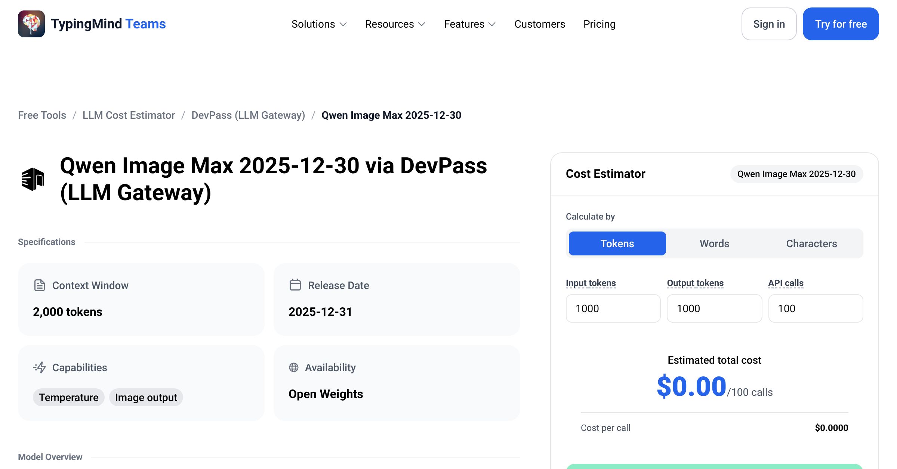Go to Free Tools breadcrumb
The height and width of the screenshot is (469, 897).
tap(42, 115)
